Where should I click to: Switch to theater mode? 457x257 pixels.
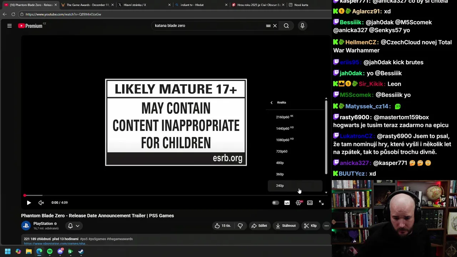pos(310,203)
